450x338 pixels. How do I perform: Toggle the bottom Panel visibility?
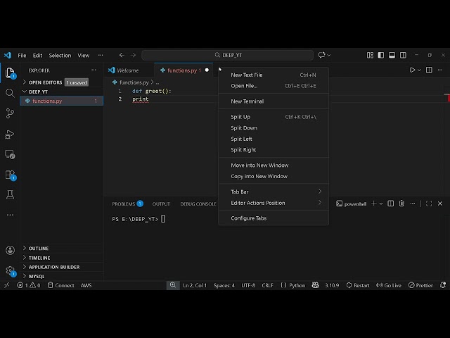tap(392, 55)
